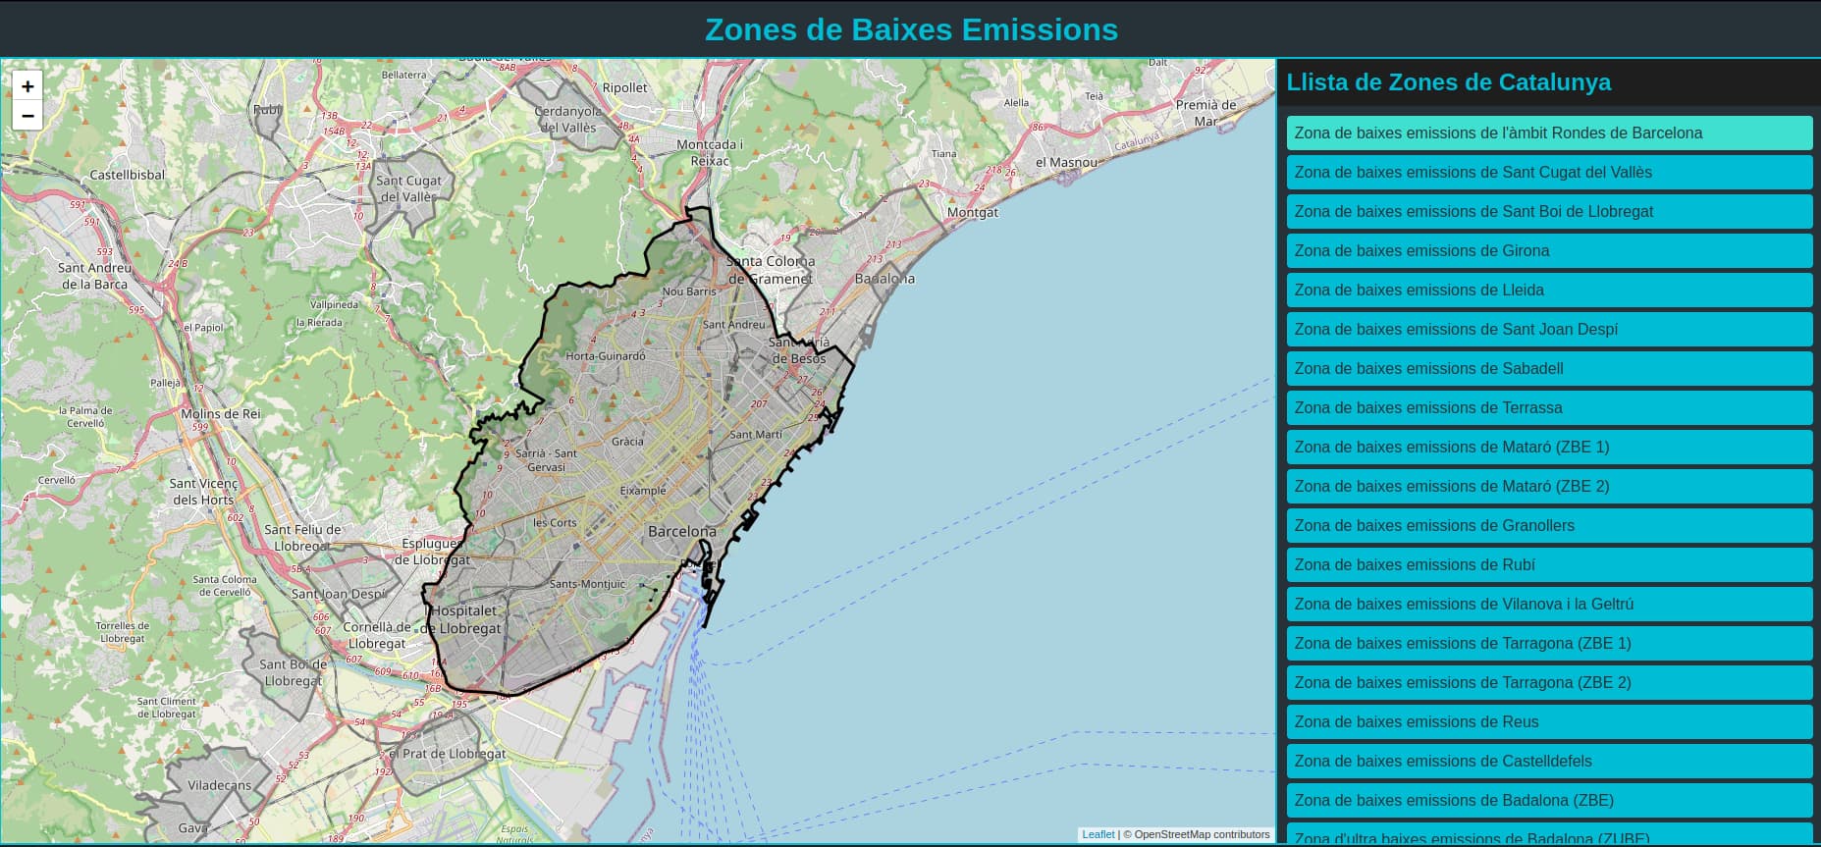
Task: Open the Castelldefels zone entry
Action: pos(1549,761)
